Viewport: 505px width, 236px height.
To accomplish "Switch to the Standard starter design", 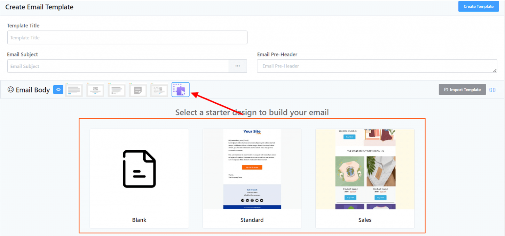I will coord(252,178).
